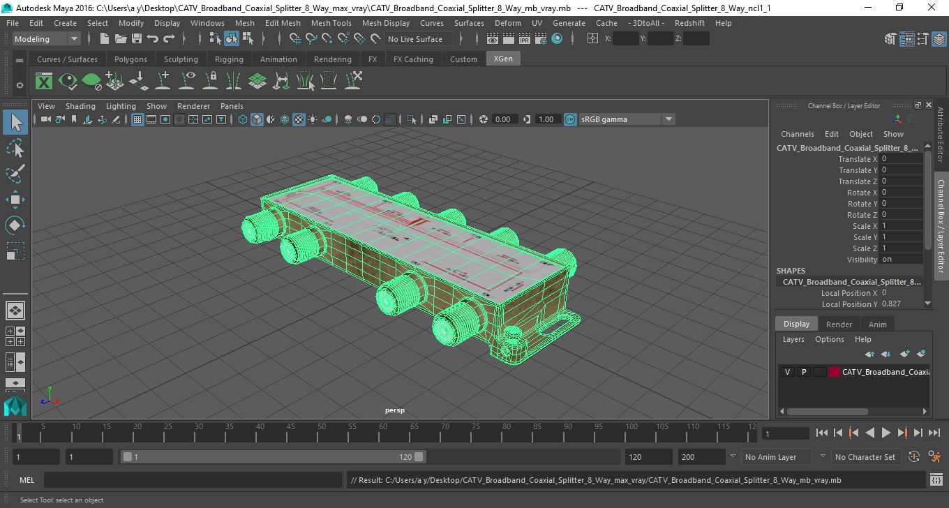Open the Modeling menu set dropdown
The image size is (949, 508).
(x=46, y=39)
